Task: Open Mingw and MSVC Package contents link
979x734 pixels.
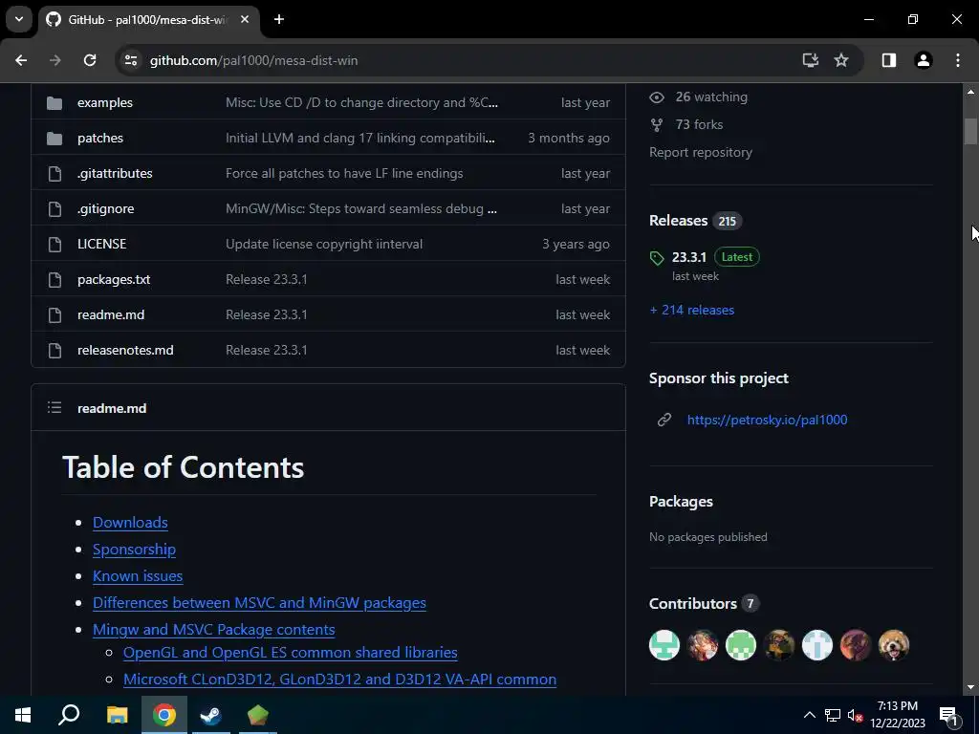Action: point(213,629)
